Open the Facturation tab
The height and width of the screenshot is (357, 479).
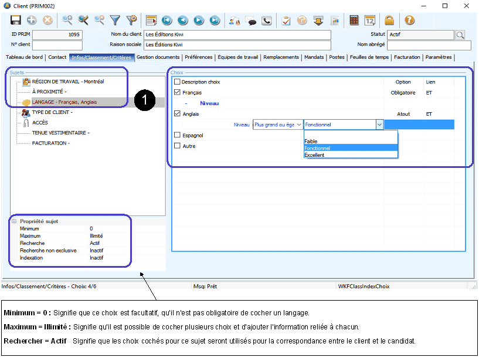[x=407, y=58]
